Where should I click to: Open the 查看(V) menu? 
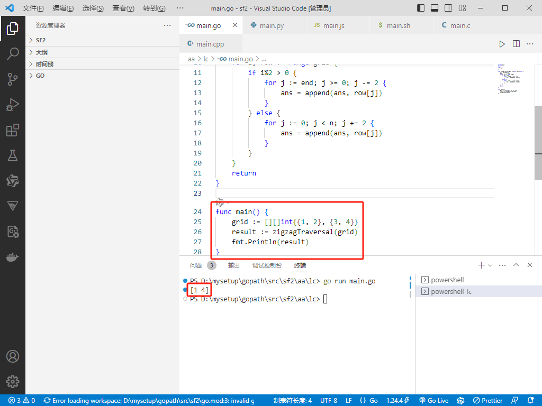tap(123, 8)
